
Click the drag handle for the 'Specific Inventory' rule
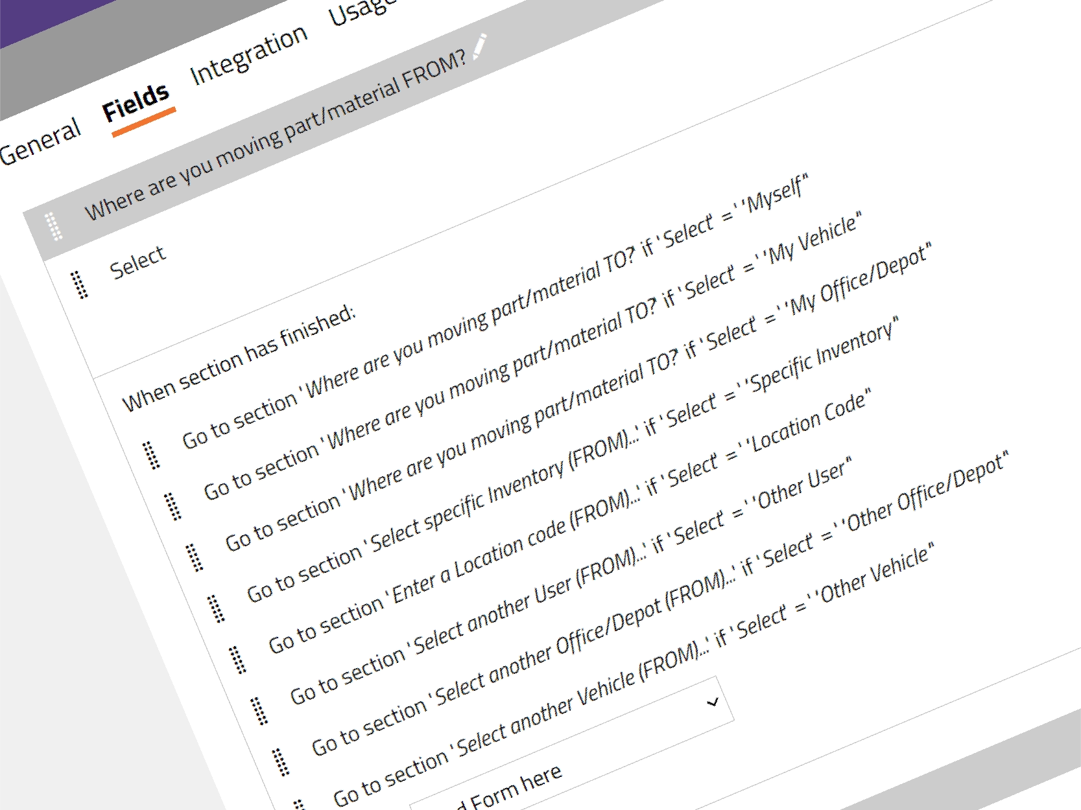[217, 609]
